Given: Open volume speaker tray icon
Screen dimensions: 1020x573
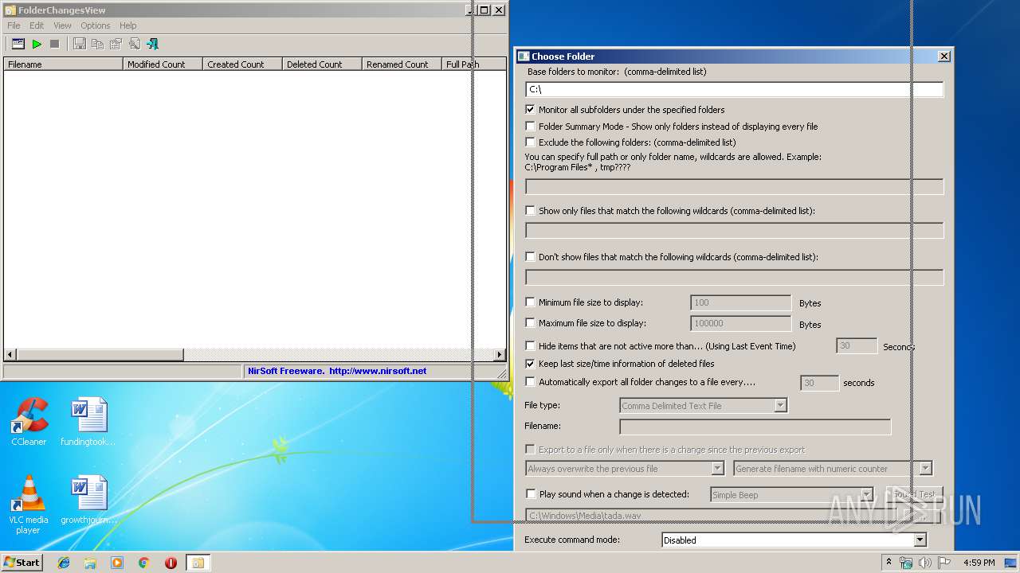Looking at the screenshot, I should 924,563.
